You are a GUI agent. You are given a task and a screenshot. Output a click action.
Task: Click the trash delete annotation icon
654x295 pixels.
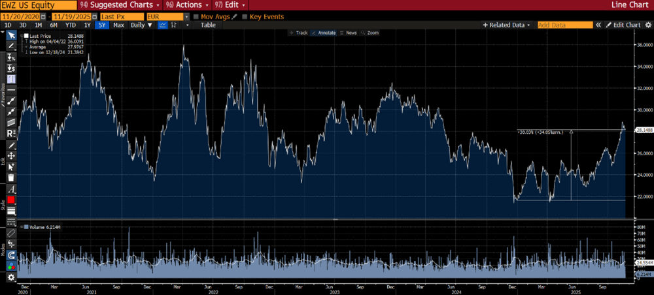click(x=11, y=177)
